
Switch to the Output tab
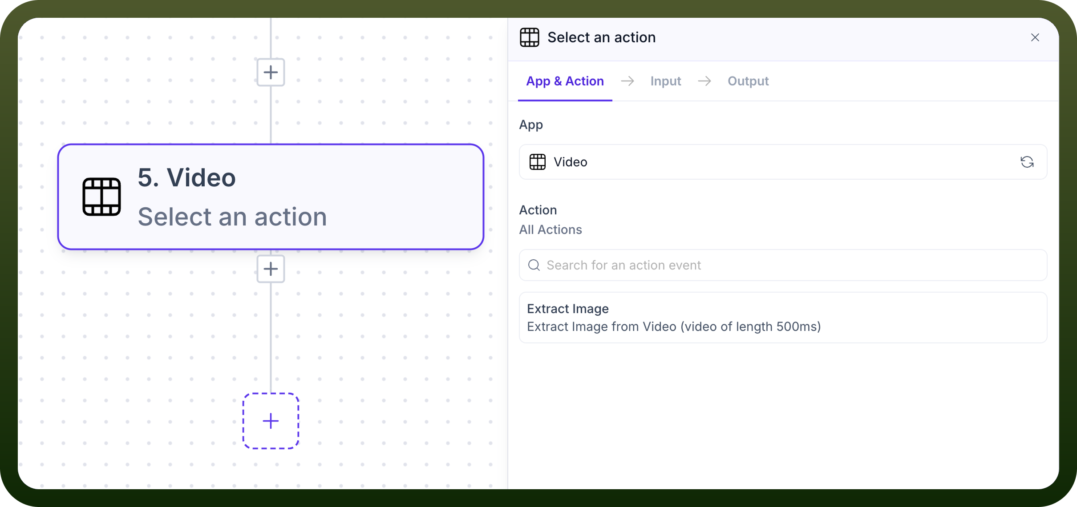pyautogui.click(x=748, y=81)
